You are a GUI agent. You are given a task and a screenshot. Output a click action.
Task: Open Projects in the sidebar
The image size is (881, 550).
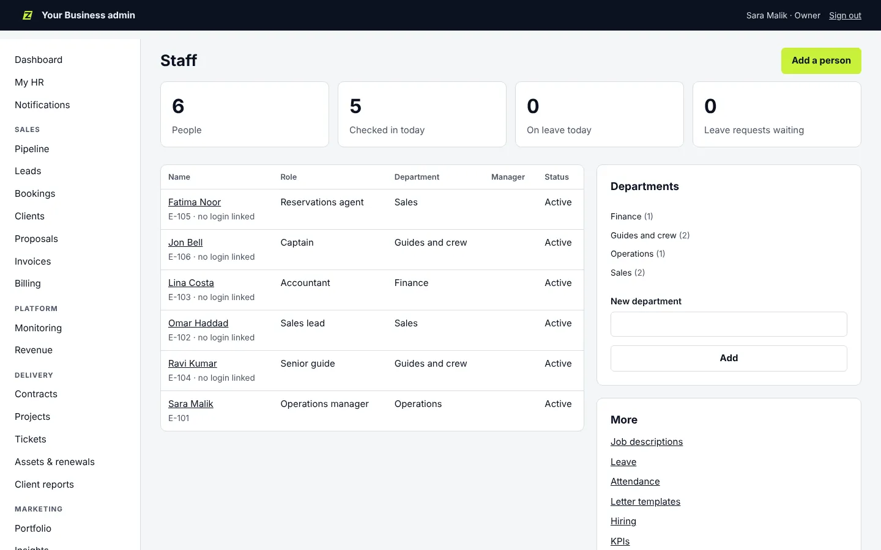pyautogui.click(x=32, y=417)
